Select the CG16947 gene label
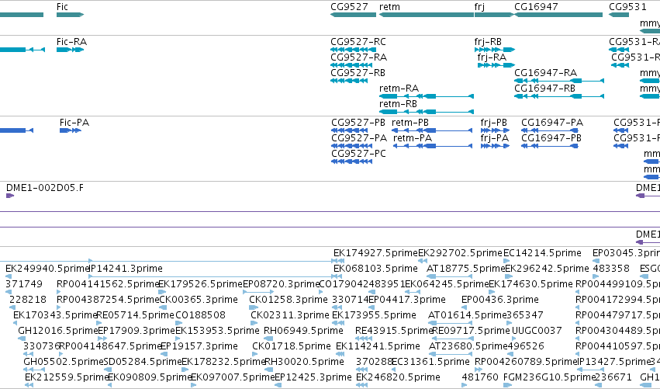Screen dimensions: 660x389 tap(536, 7)
